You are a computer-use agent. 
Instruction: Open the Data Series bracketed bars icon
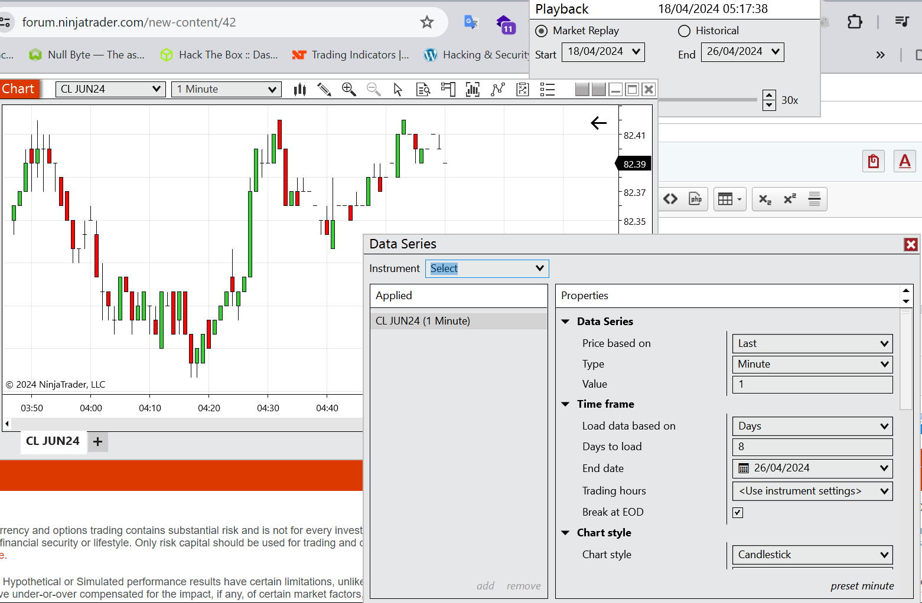[473, 89]
